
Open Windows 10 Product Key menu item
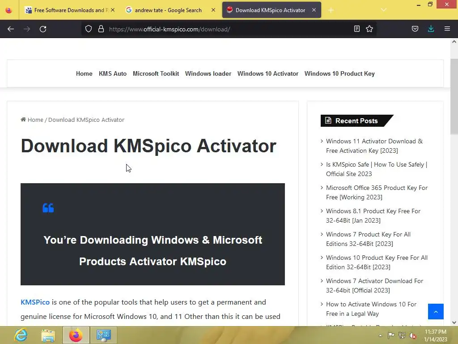tap(339, 74)
